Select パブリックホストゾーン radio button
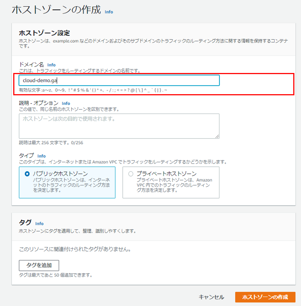Viewport: 301px width, 306px height. [27, 174]
